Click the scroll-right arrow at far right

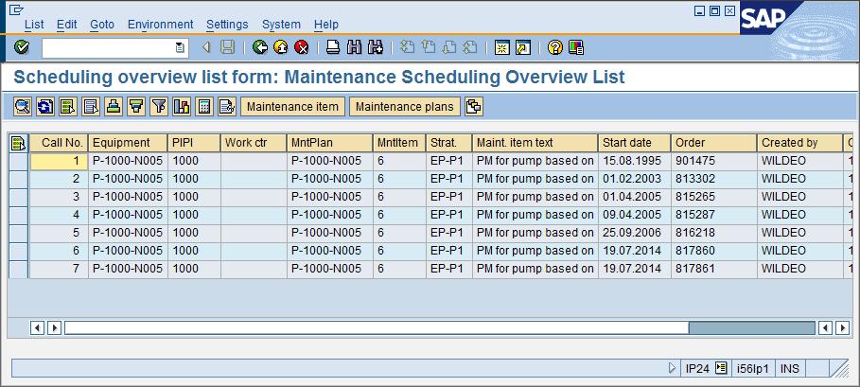coord(842,327)
